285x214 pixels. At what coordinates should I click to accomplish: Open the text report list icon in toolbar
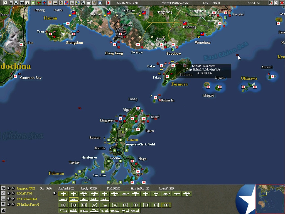tap(11, 3)
